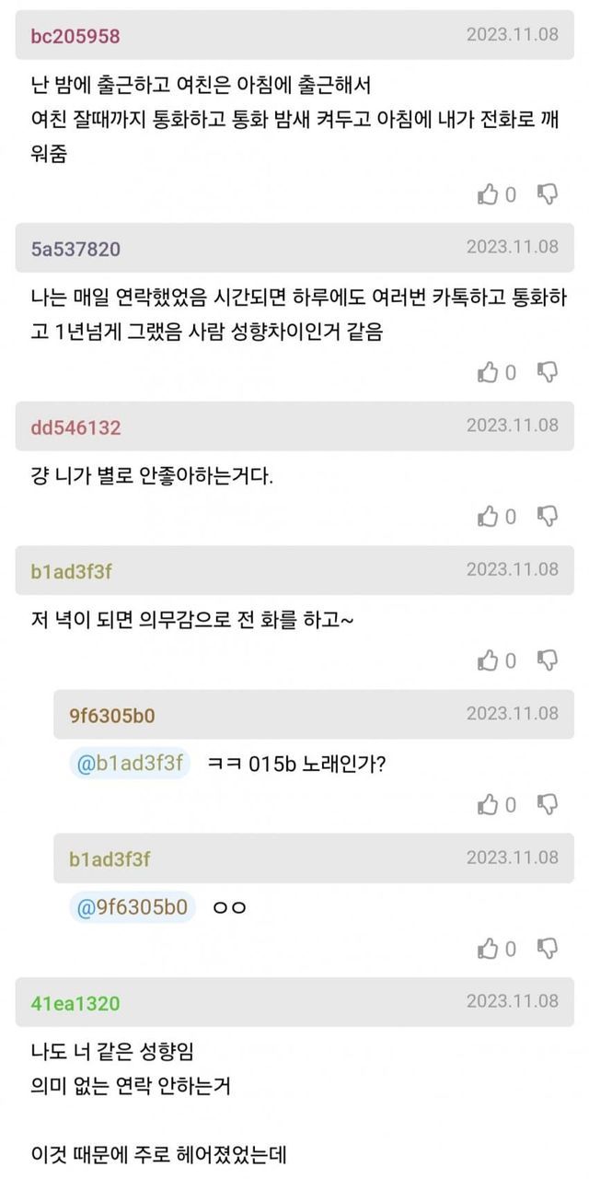Image resolution: width=589 pixels, height=1179 pixels.
Task: Like the comment by bc205958
Action: (x=488, y=194)
